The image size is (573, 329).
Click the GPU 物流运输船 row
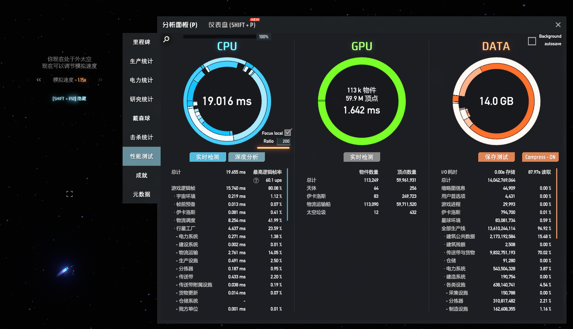(x=362, y=204)
